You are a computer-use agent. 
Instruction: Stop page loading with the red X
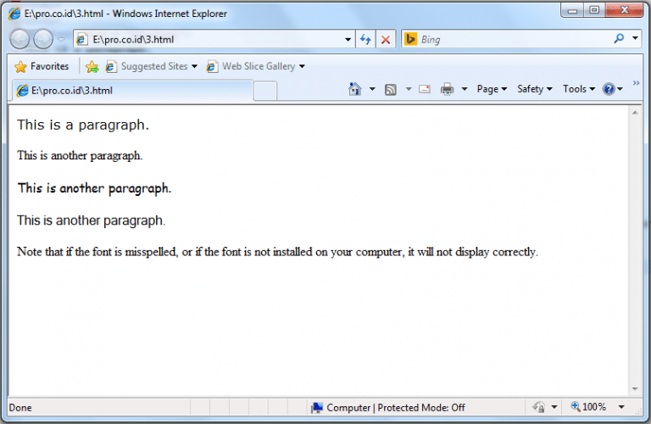point(386,40)
